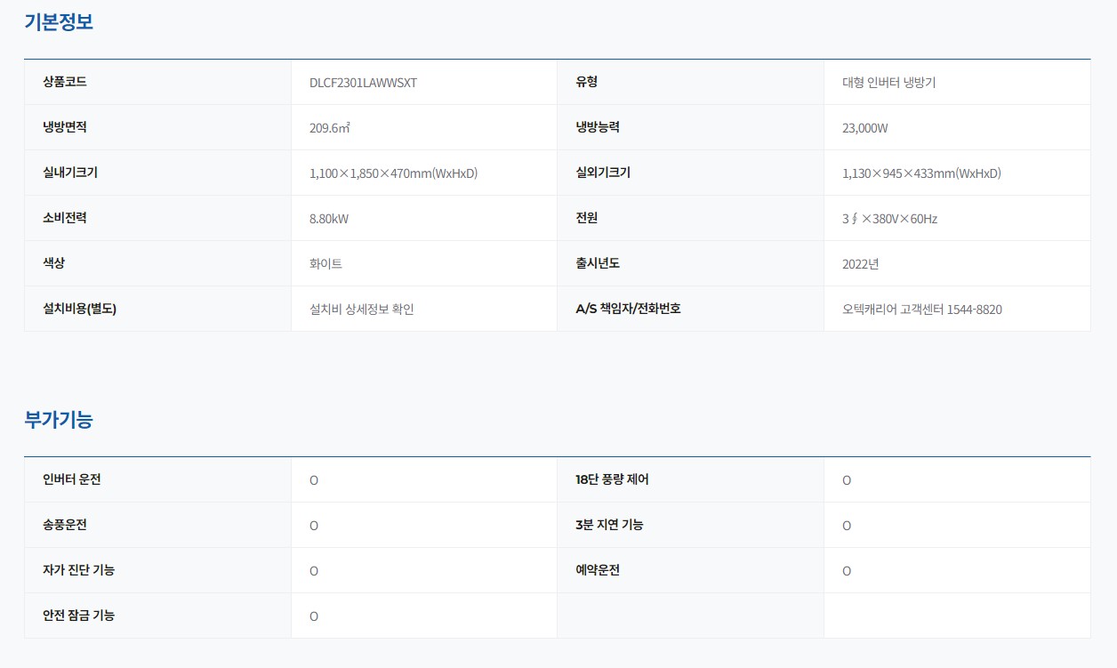Image resolution: width=1117 pixels, height=668 pixels.
Task: Select the O value for 18단 풍량 제어
Action: pos(847,480)
